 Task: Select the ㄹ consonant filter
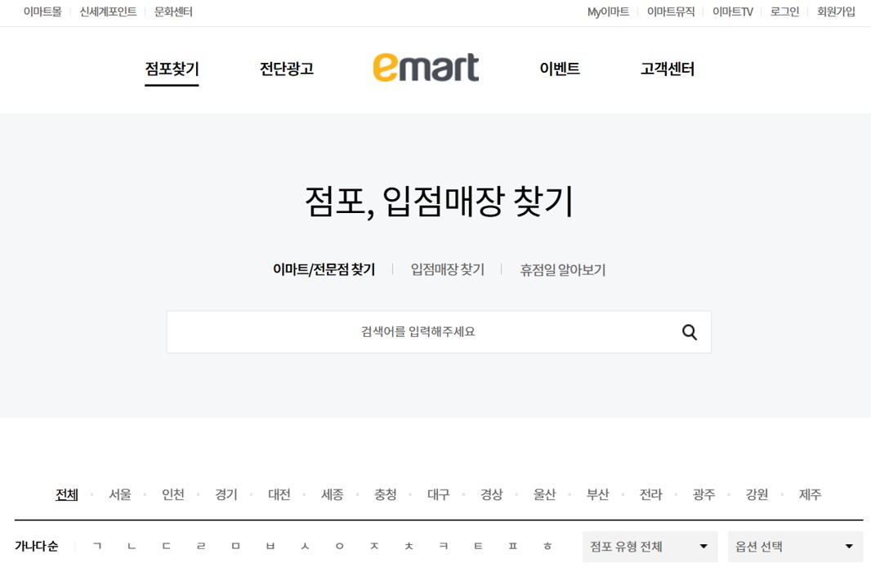click(x=201, y=547)
